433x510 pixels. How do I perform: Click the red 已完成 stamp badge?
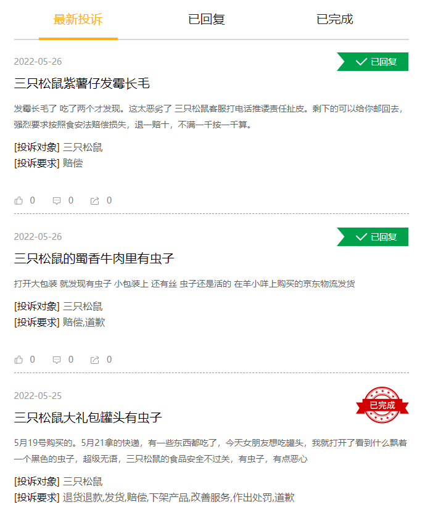(x=382, y=405)
